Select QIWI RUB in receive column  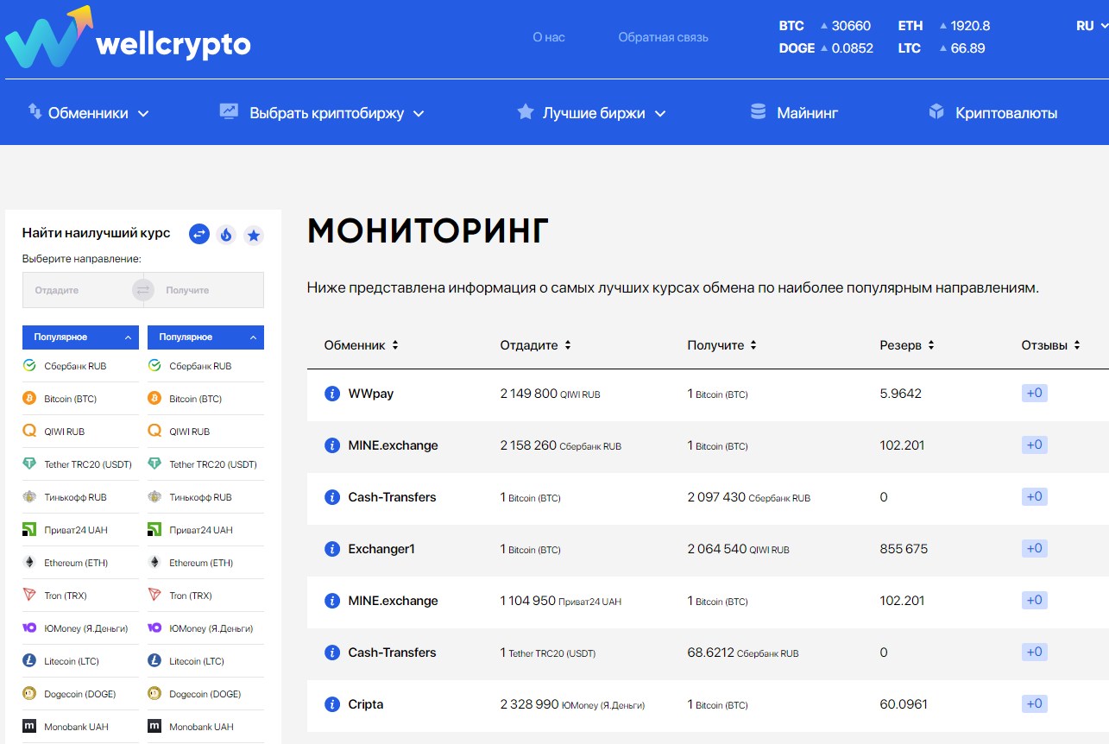(x=205, y=432)
